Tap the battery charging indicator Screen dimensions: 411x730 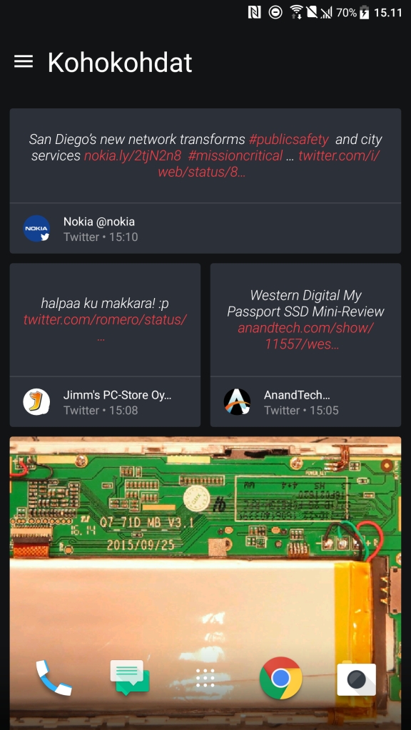365,12
